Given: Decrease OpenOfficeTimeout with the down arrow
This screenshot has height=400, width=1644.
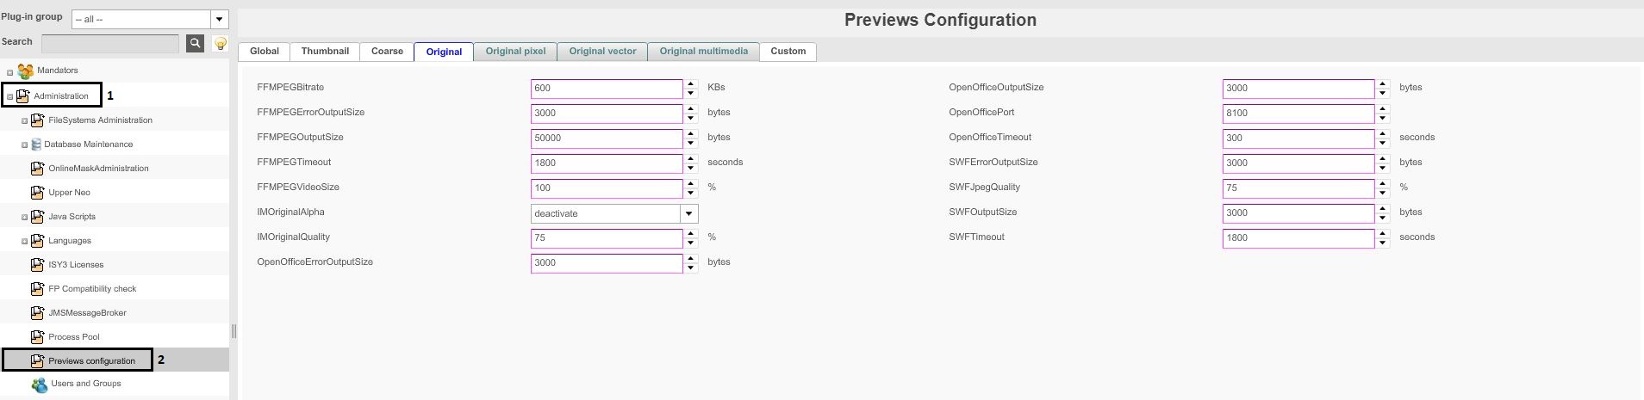Looking at the screenshot, I should 1383,144.
